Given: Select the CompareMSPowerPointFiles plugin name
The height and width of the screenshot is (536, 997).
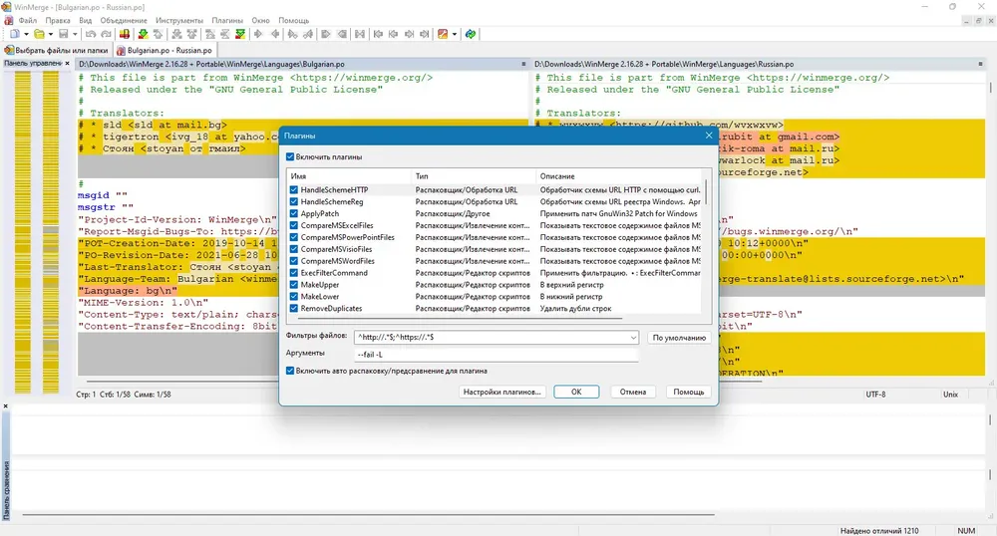Looking at the screenshot, I should [x=347, y=237].
